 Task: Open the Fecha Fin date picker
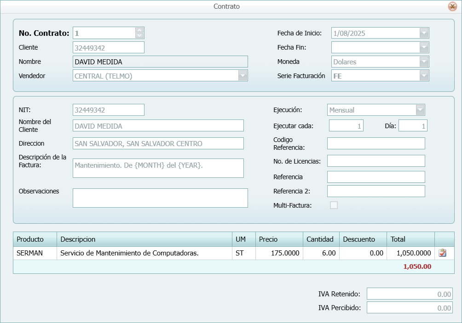(424, 47)
